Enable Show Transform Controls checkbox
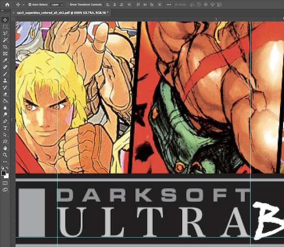Image resolution: width=284 pixels, height=247 pixels. [x=68, y=4]
